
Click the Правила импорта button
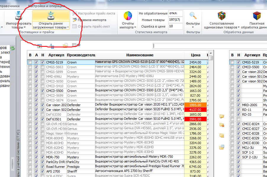click(x=89, y=20)
